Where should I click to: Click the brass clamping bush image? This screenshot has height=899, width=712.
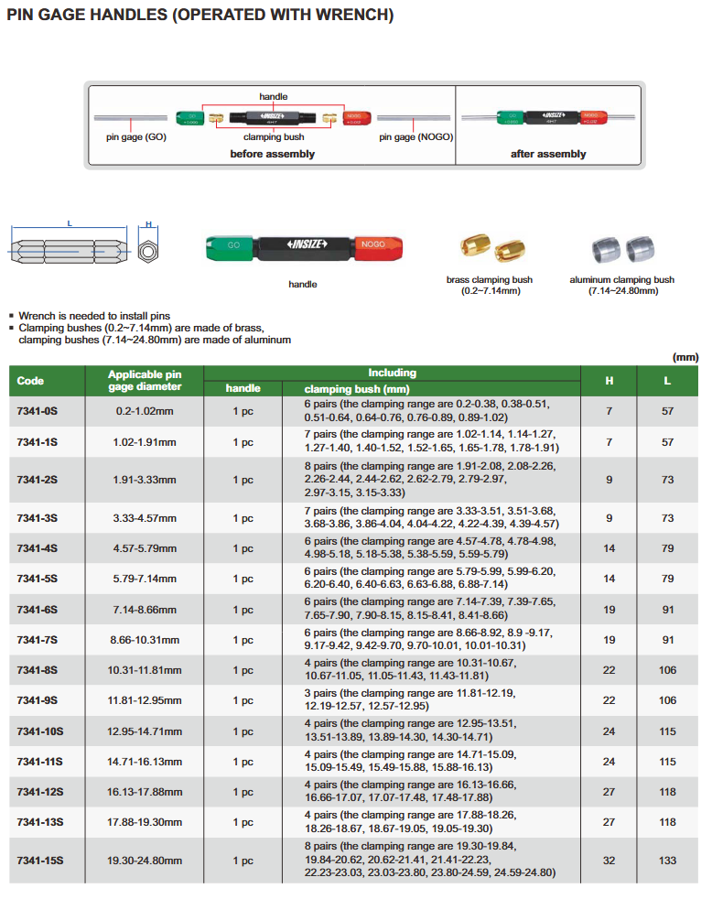point(489,249)
